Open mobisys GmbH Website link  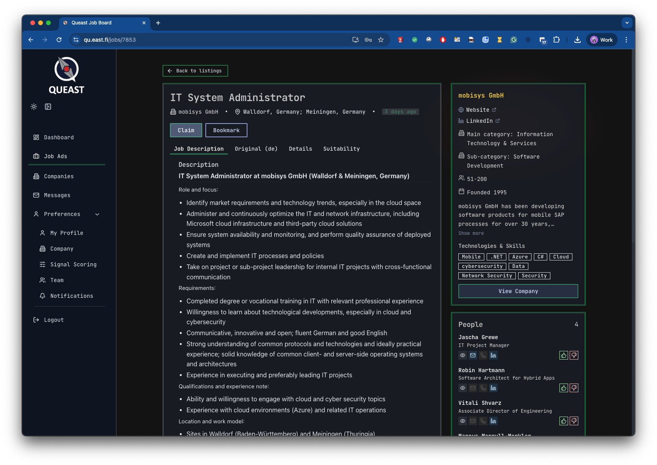[x=478, y=110]
